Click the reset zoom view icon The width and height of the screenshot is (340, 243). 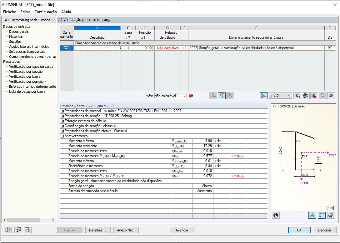(331, 215)
